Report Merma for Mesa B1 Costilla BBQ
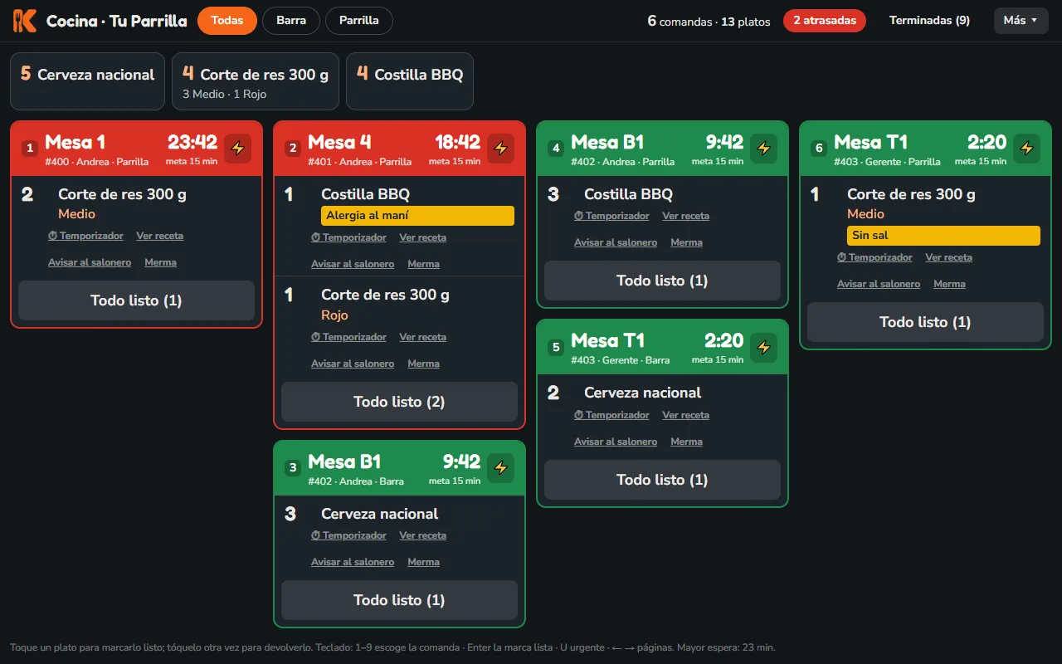Viewport: 1062px width, 664px height. pyautogui.click(x=686, y=242)
